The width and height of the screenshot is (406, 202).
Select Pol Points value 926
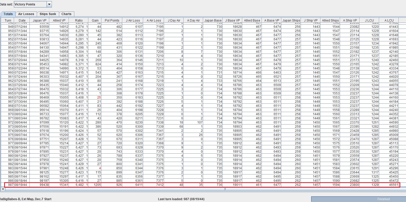click(119, 185)
